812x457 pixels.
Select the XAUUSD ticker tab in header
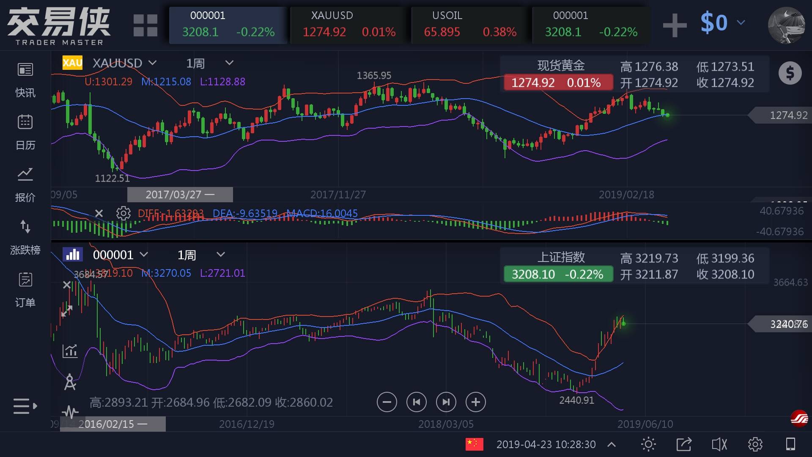coord(349,25)
